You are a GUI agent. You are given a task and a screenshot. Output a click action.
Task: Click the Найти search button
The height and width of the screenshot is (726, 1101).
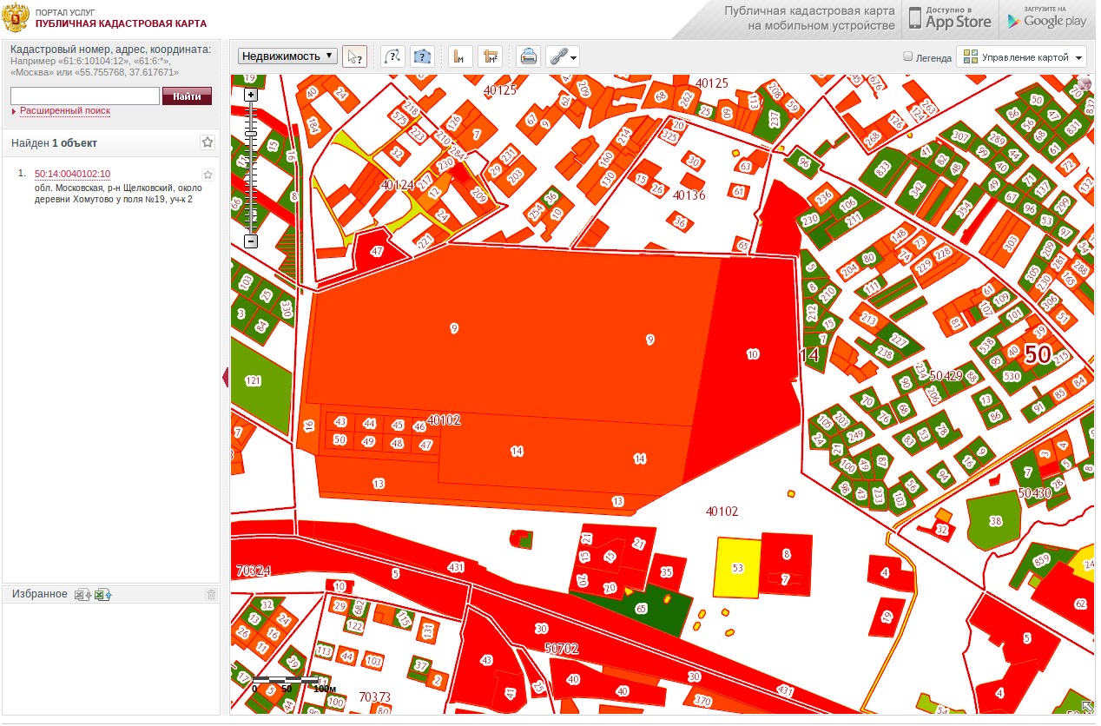pos(187,96)
